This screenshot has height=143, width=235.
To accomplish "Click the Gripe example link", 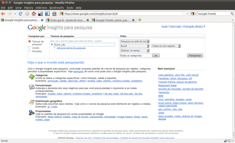I will click(x=161, y=113).
